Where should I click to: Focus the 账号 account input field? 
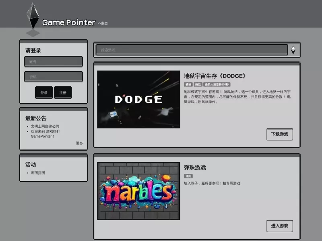[x=54, y=61]
